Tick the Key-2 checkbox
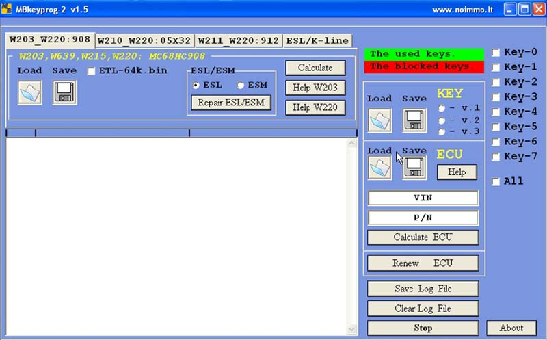The height and width of the screenshot is (340, 547). tap(496, 82)
